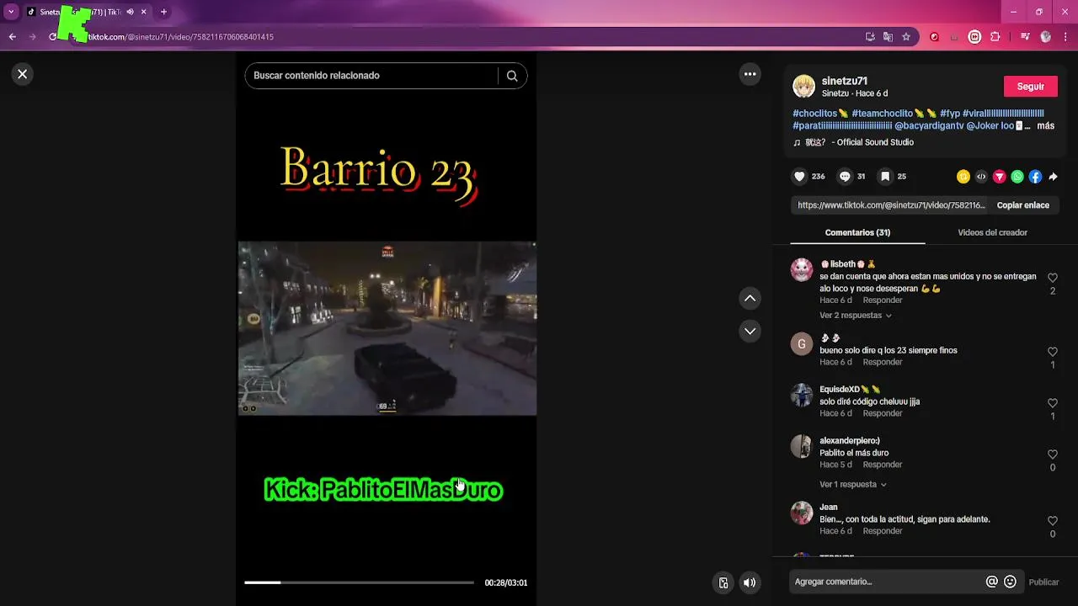The width and height of the screenshot is (1078, 606).
Task: Send to friends with red paper-plane icon
Action: coord(1000,177)
